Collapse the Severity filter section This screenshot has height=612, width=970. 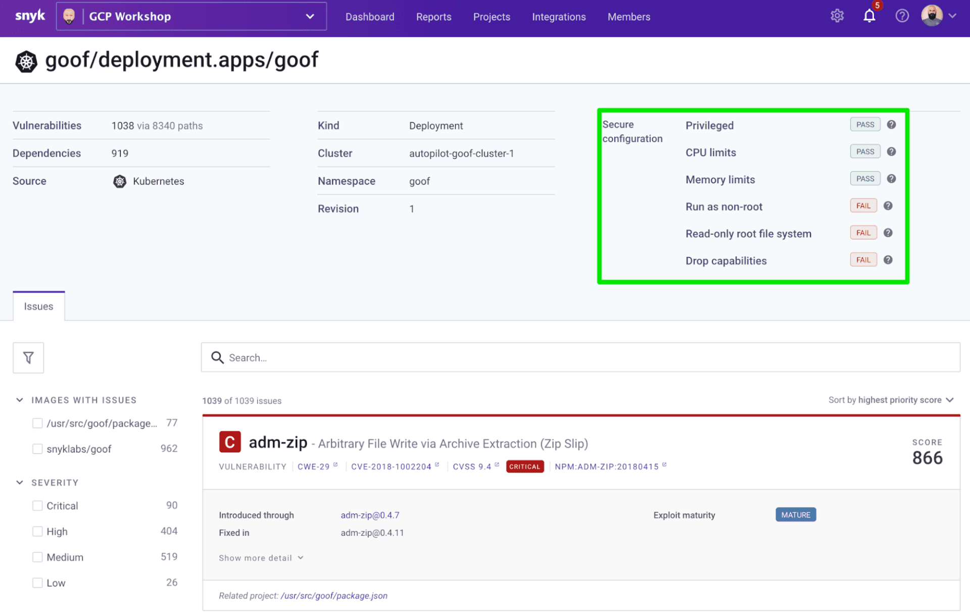click(x=20, y=482)
